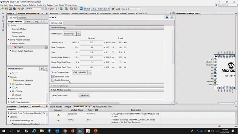Screen dimensions: 238x134
Task: Open the Slope Compensation dropdown arrow
Action: tap(90, 72)
